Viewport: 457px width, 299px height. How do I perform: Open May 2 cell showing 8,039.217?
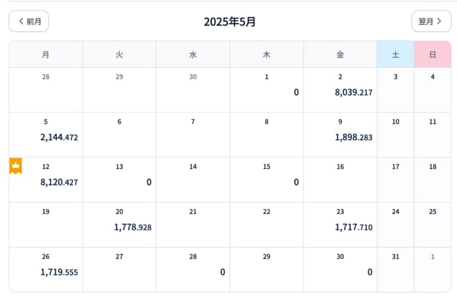click(x=340, y=90)
